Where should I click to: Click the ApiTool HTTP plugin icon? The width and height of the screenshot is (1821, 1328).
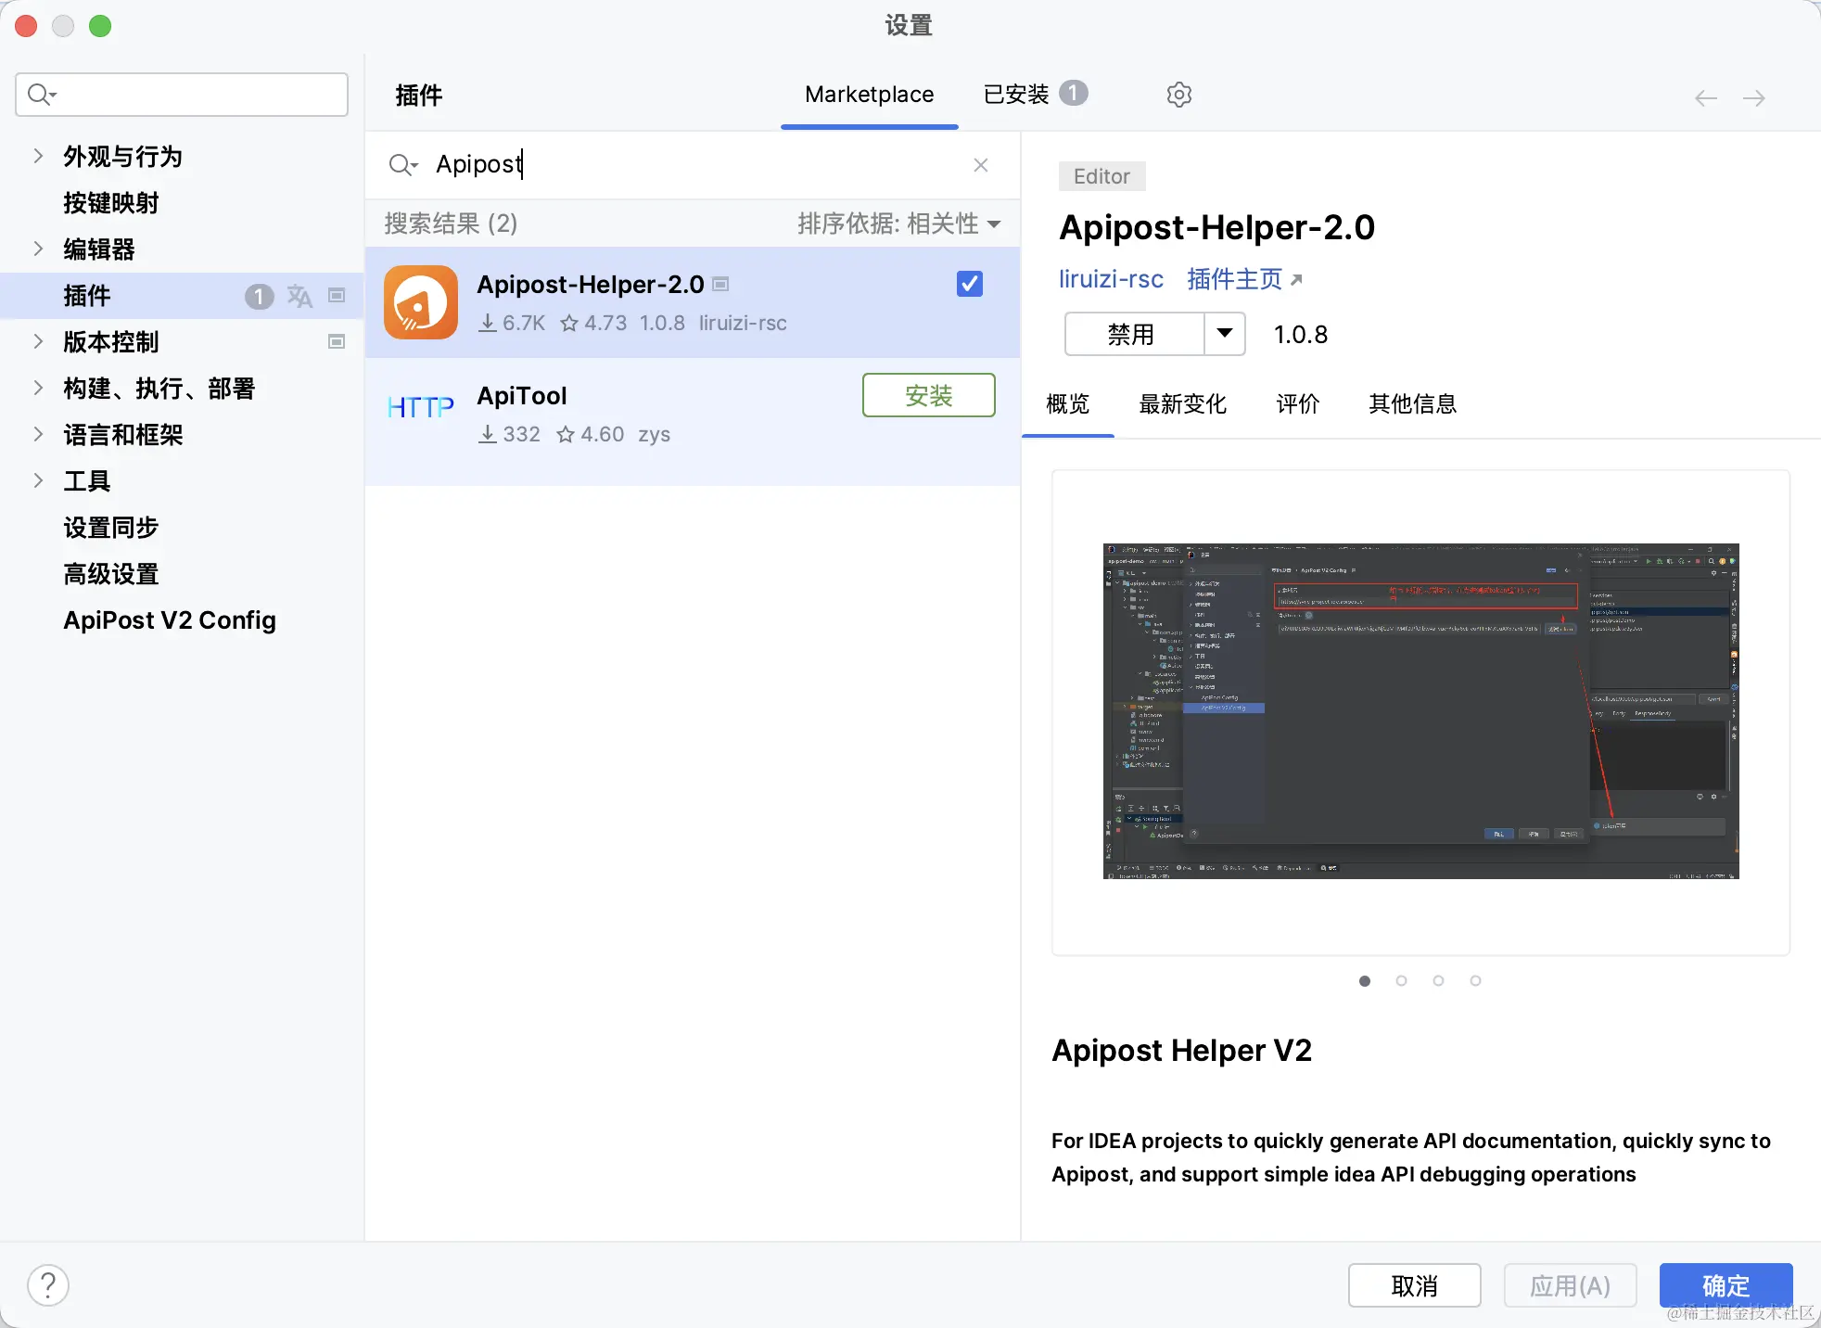point(421,407)
